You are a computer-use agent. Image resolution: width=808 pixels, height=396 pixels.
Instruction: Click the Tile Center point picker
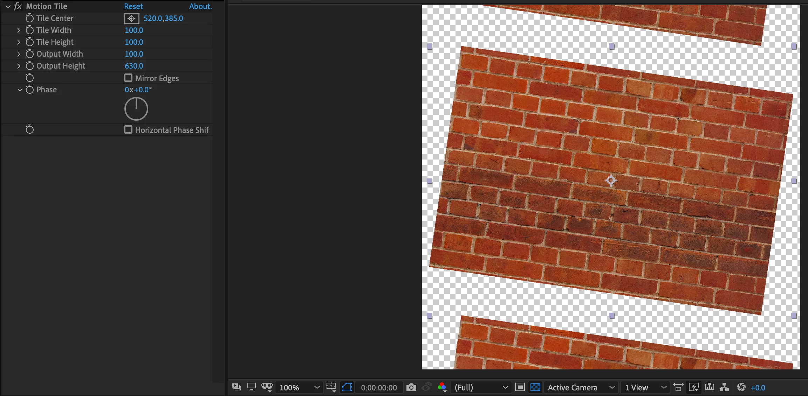click(x=131, y=19)
